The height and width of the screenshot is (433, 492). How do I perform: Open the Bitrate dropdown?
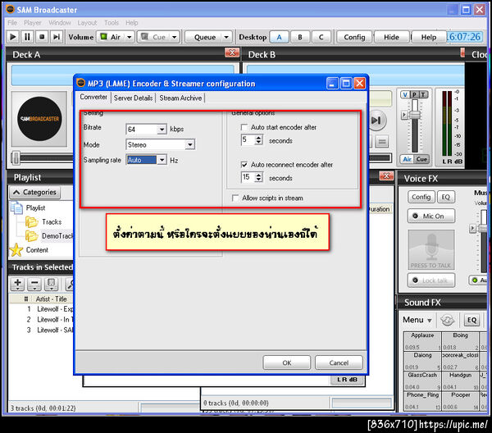[162, 129]
